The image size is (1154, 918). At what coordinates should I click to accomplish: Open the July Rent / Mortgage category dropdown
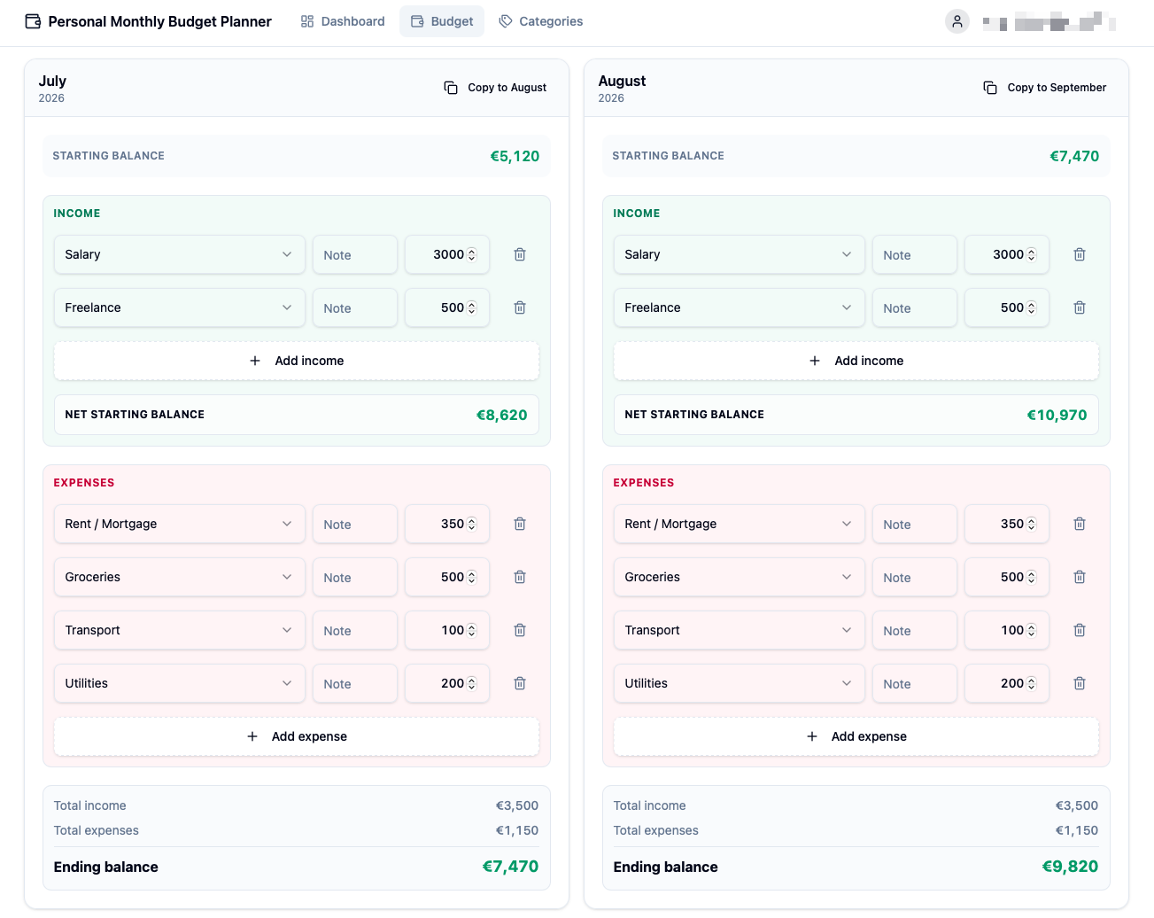[x=180, y=524]
